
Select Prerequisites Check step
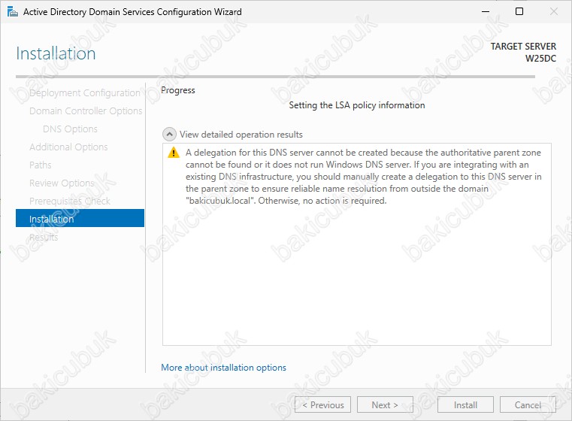click(x=70, y=201)
